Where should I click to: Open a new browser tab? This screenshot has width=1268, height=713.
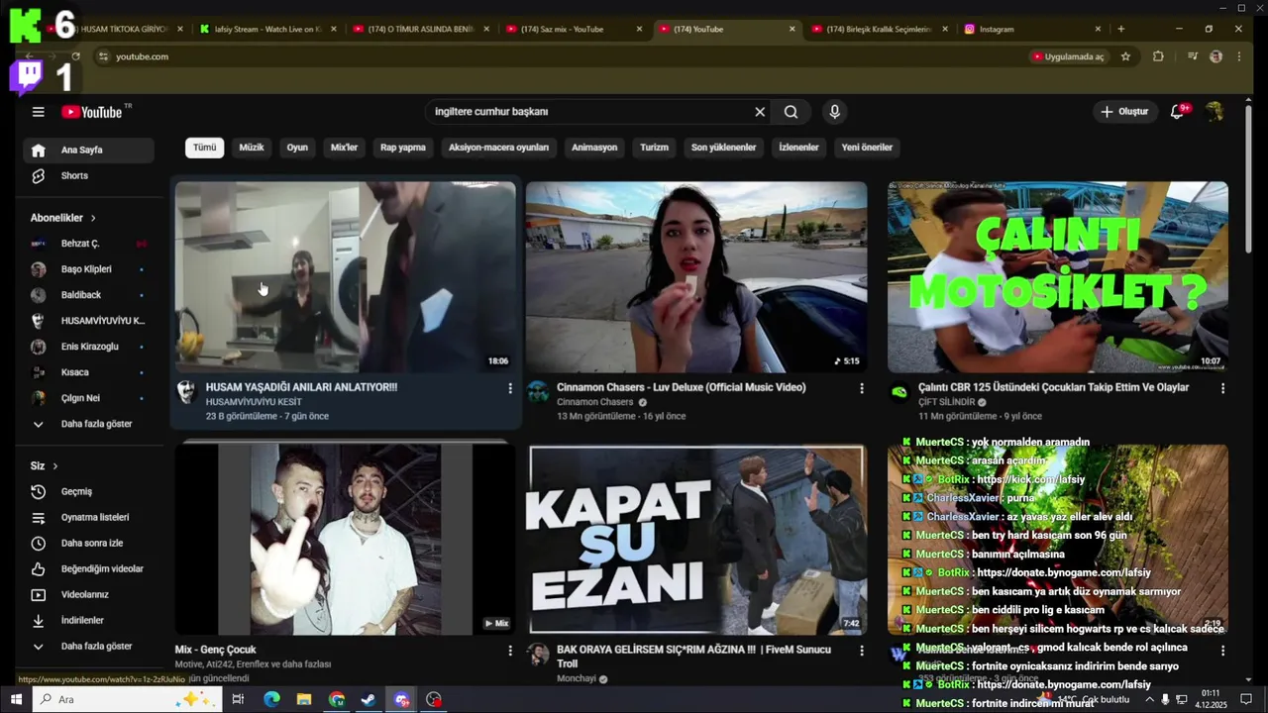pos(1120,29)
